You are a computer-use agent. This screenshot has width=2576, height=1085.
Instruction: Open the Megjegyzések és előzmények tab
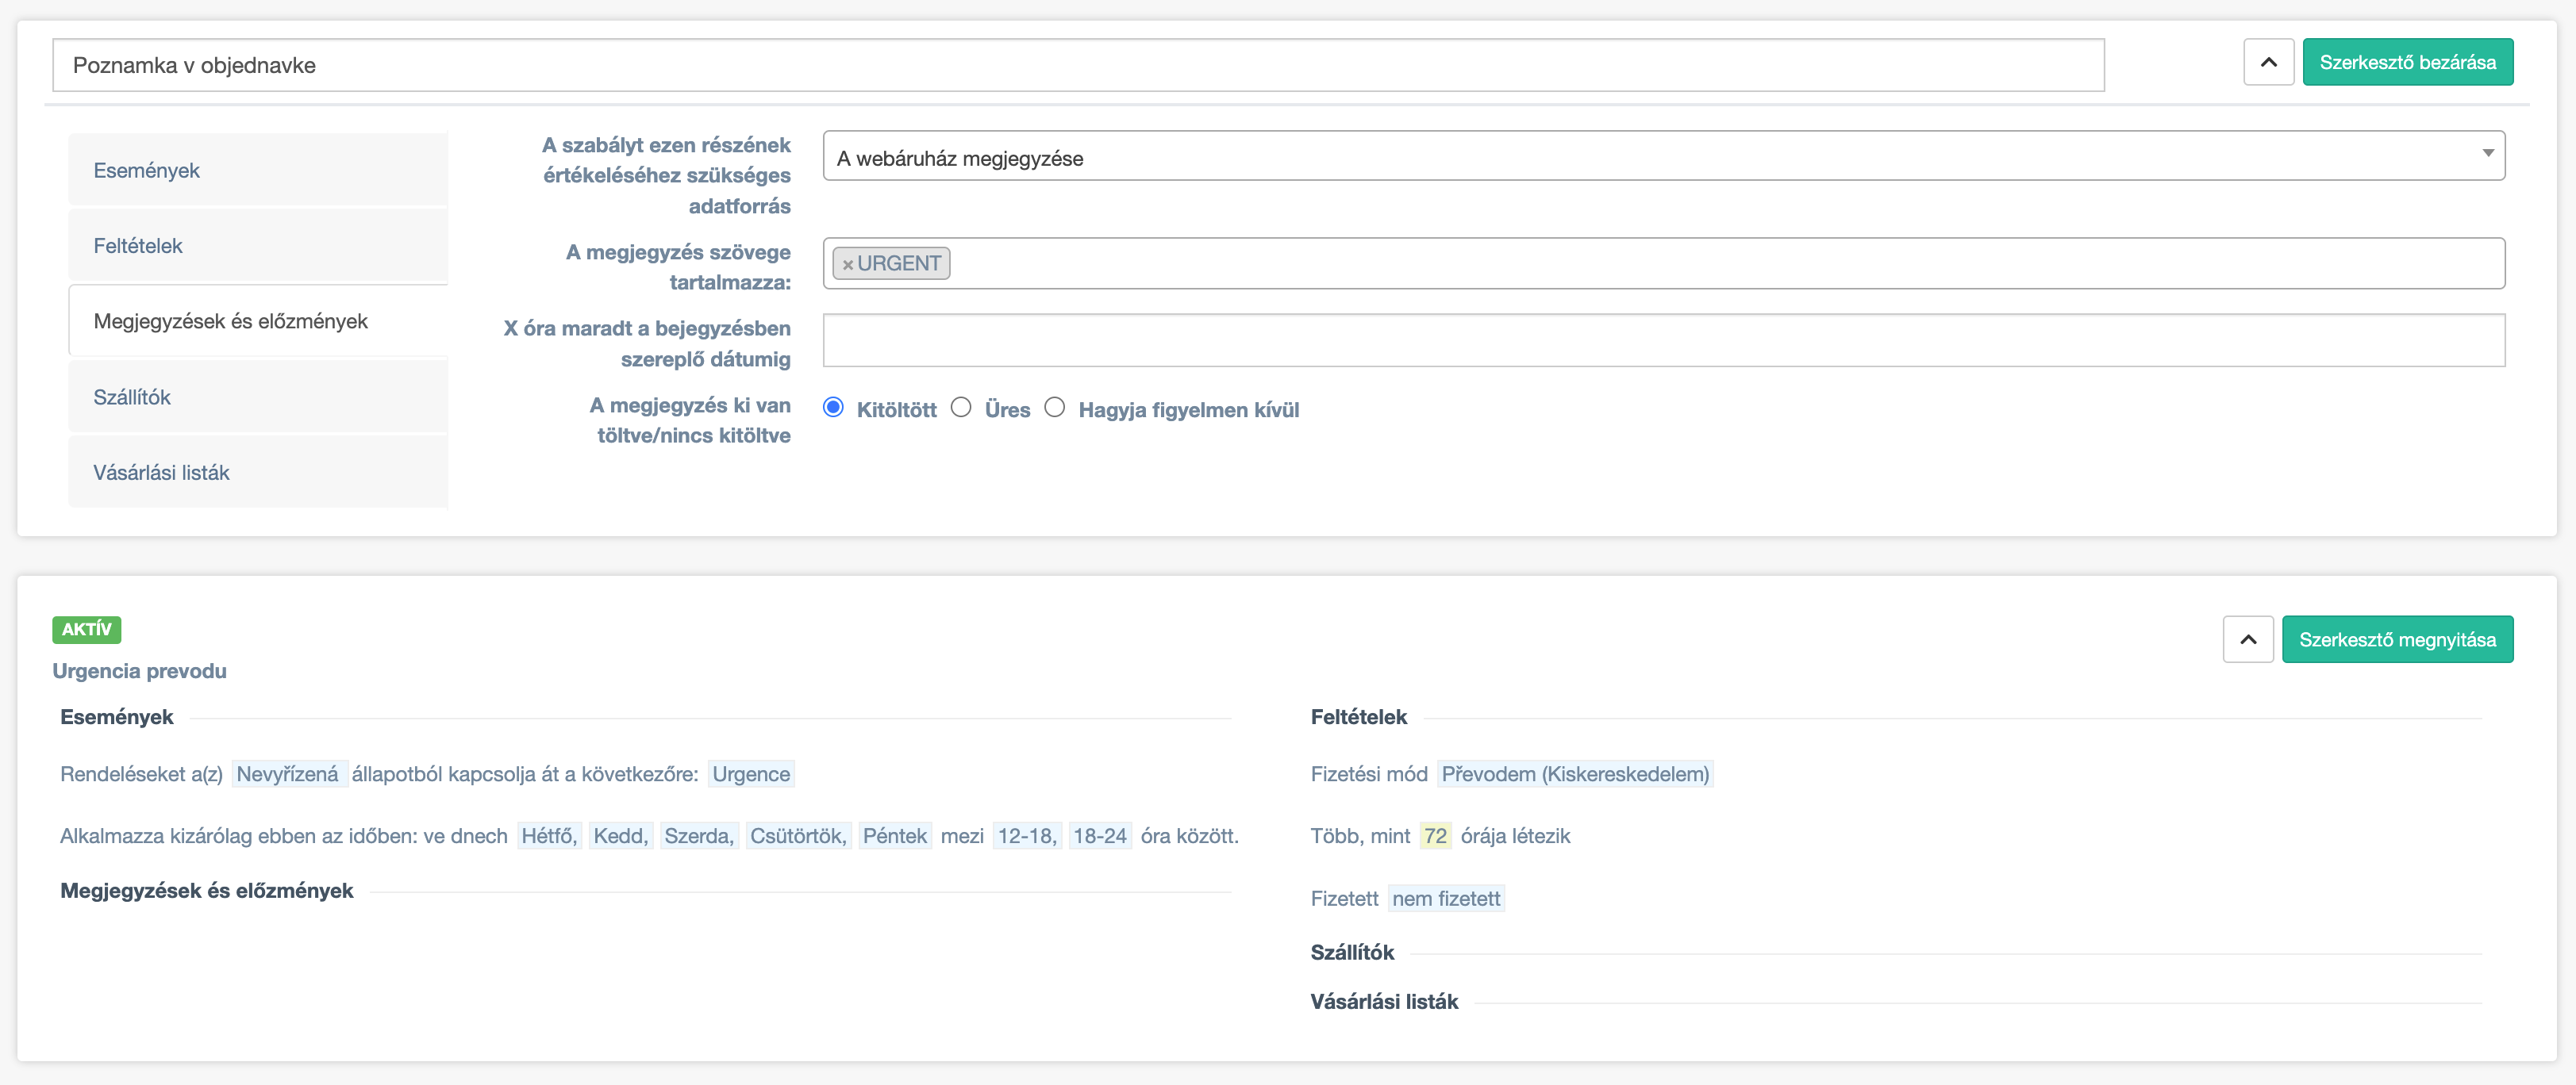[x=258, y=320]
